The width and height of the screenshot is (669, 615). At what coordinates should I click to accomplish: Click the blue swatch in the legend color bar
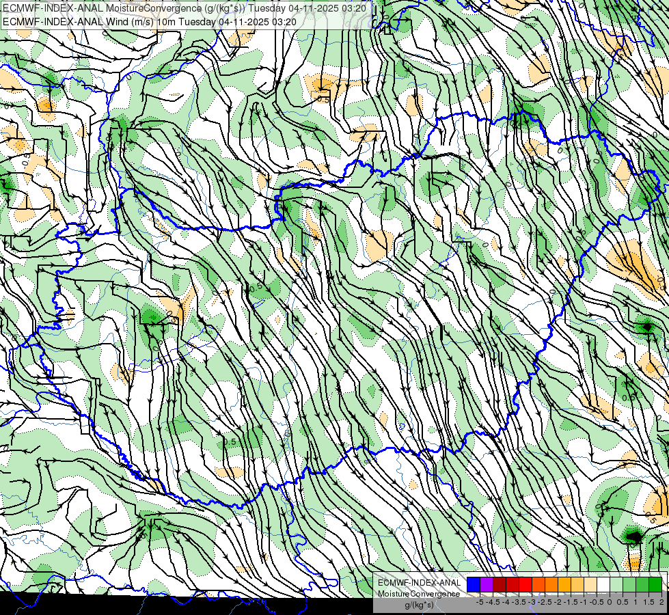point(474,585)
